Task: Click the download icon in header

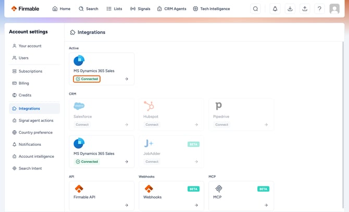Action: tap(290, 9)
